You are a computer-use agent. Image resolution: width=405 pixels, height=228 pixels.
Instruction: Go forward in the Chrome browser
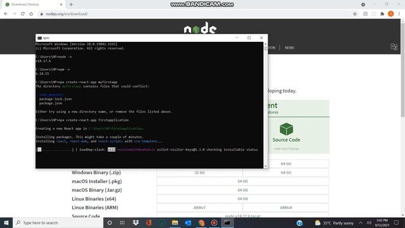pos(14,14)
